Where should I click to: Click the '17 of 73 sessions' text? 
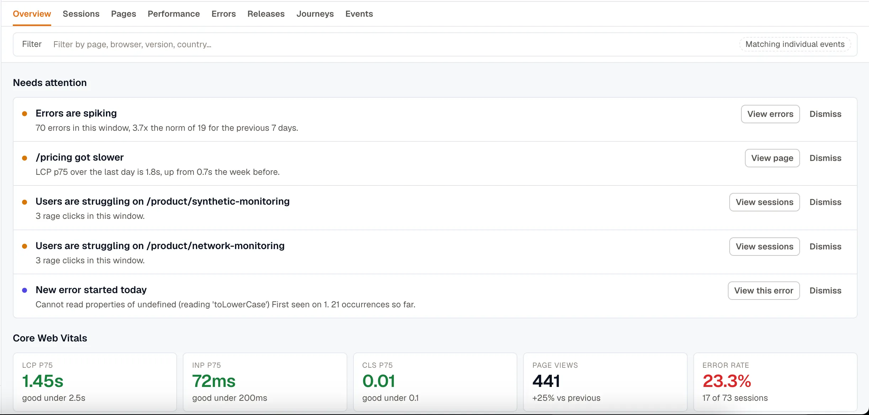[735, 398]
